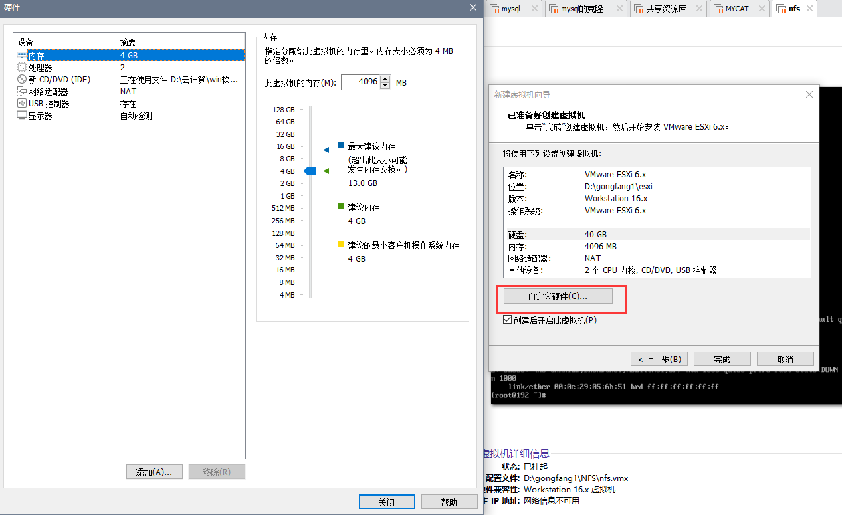
Task: Switch to the mysql tab
Action: point(512,9)
